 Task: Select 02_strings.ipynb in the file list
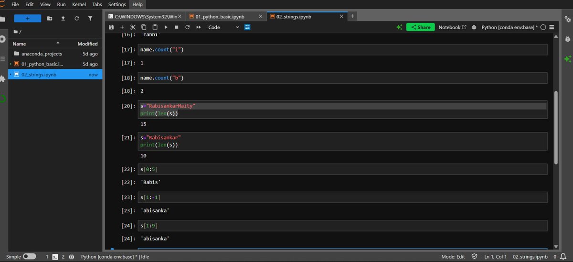(x=55, y=75)
